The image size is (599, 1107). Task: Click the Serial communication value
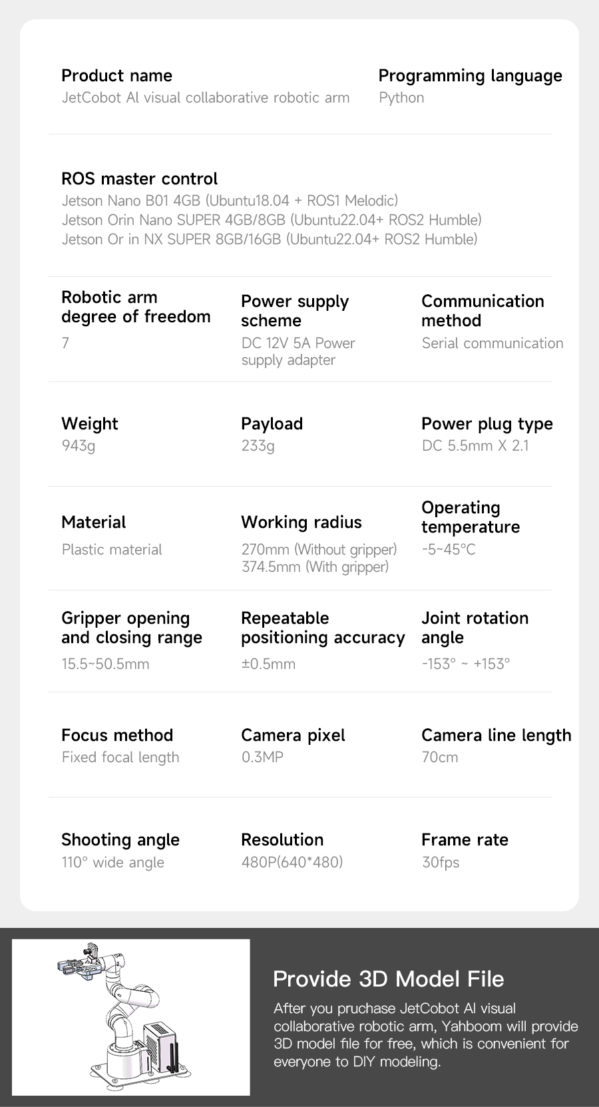(493, 343)
